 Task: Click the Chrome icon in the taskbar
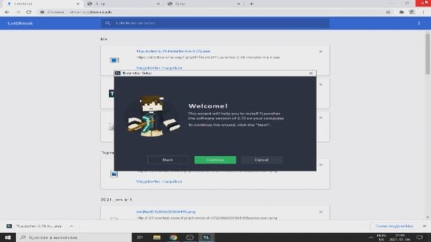tap(174, 237)
